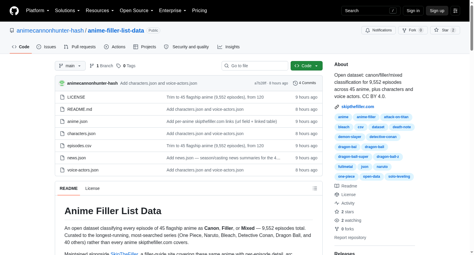Expand the Enterprise menu
The width and height of the screenshot is (474, 255).
point(173,11)
